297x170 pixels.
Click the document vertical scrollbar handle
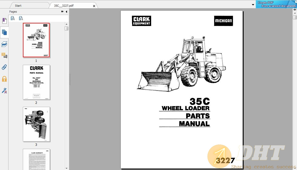[x=295, y=18]
